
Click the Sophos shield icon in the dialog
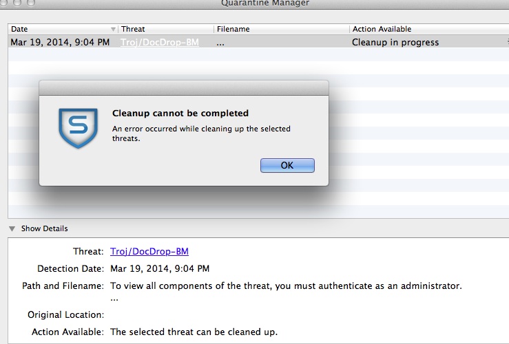click(x=78, y=128)
